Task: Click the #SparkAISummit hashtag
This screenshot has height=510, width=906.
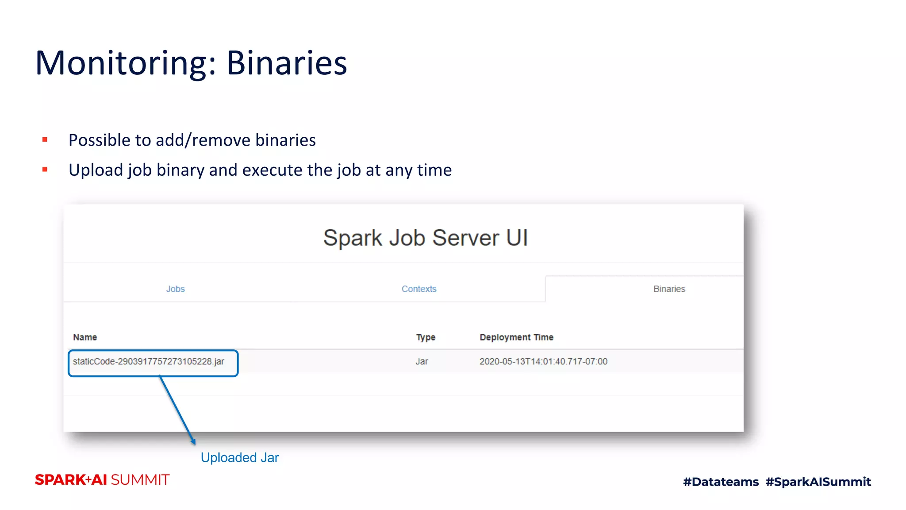Action: (818, 482)
